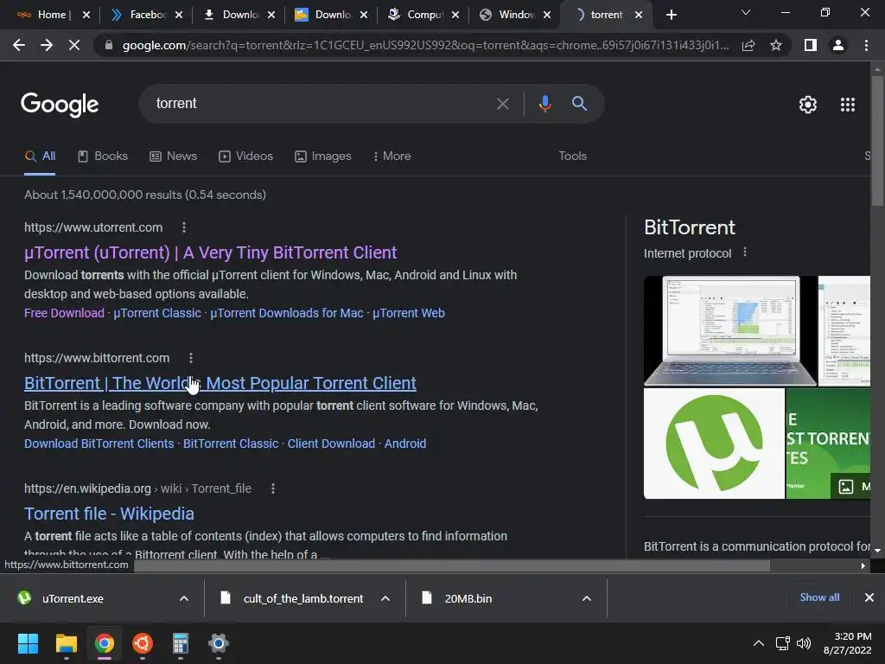The width and height of the screenshot is (885, 664).
Task: Open the Google apps grid
Action: click(848, 105)
